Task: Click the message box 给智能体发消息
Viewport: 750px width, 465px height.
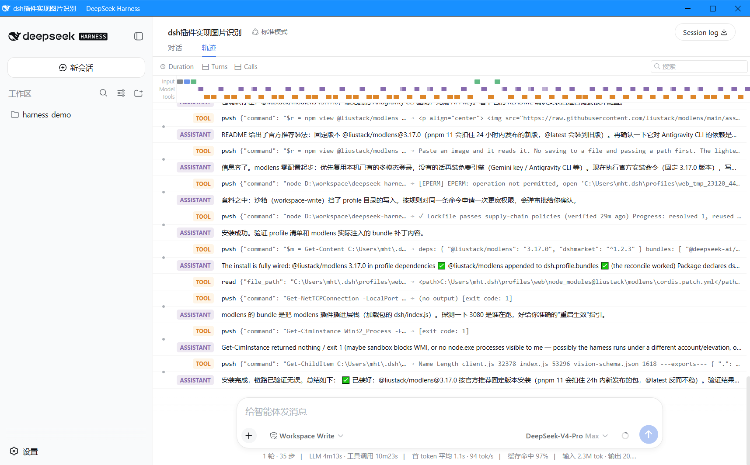Action: tap(450, 412)
